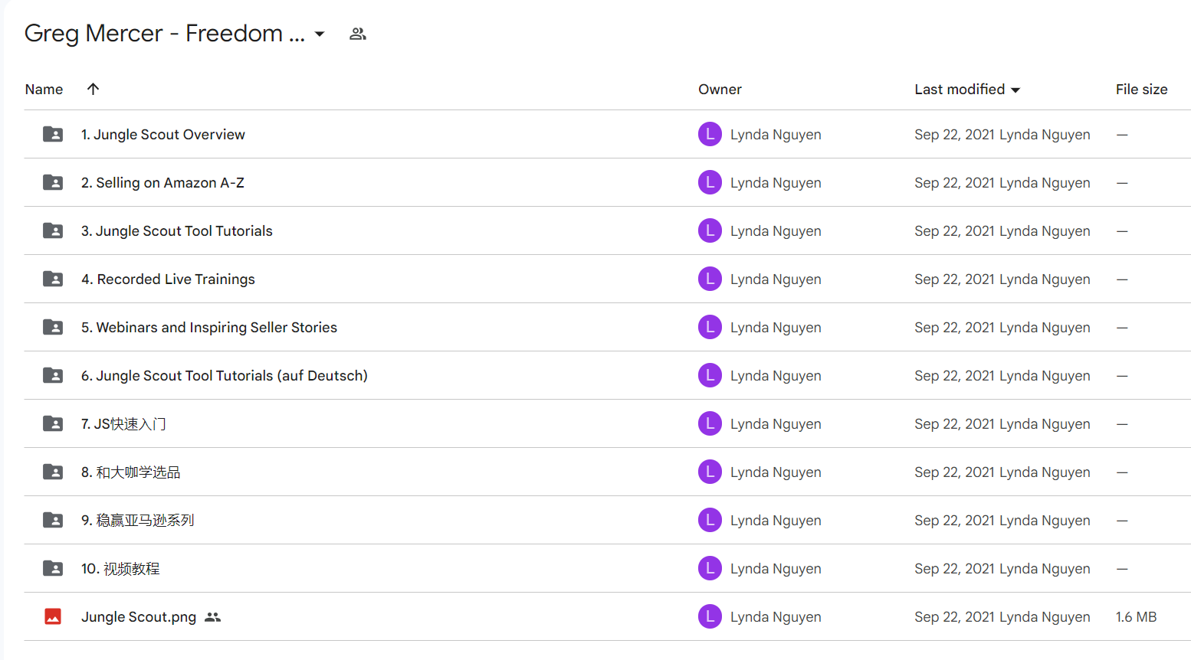Open folder 4. Recorded Live Trainings
The height and width of the screenshot is (660, 1191).
[x=168, y=279]
